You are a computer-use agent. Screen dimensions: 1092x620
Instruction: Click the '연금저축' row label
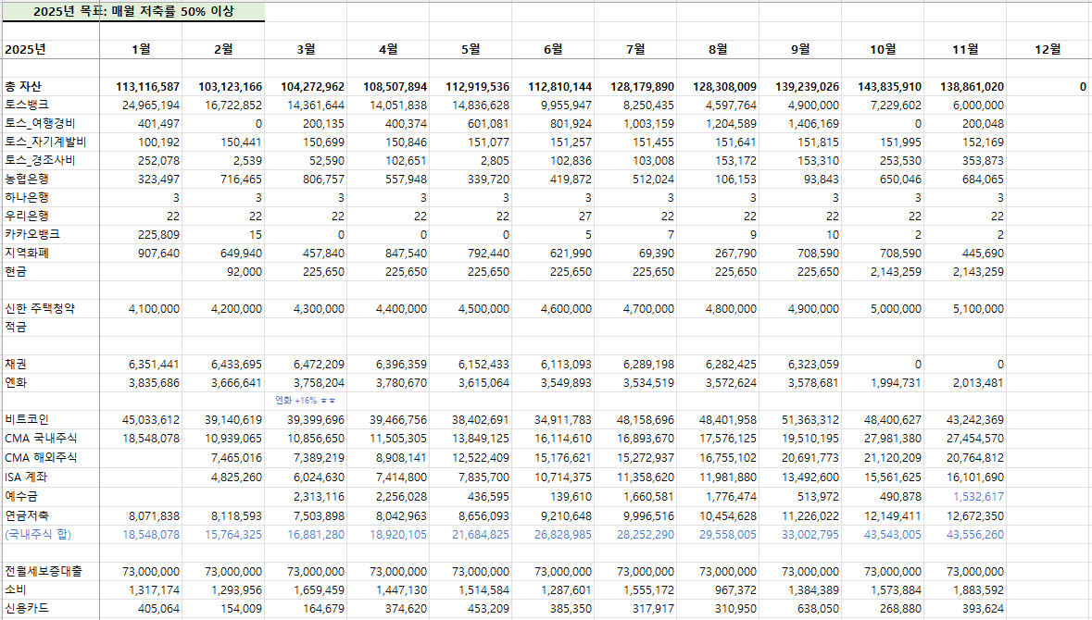click(27, 515)
